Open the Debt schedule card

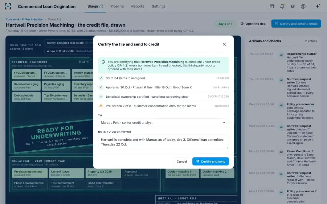click(26, 97)
